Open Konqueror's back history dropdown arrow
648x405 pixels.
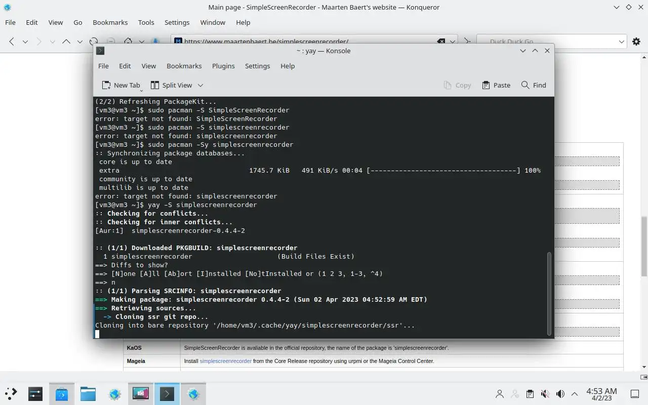[x=25, y=42]
